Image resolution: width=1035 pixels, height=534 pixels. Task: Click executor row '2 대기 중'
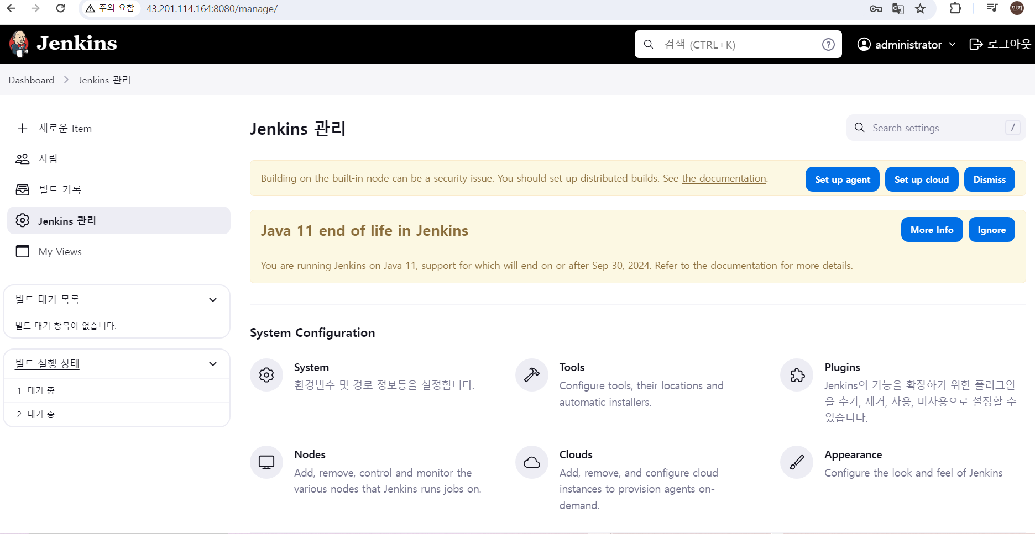(x=117, y=414)
